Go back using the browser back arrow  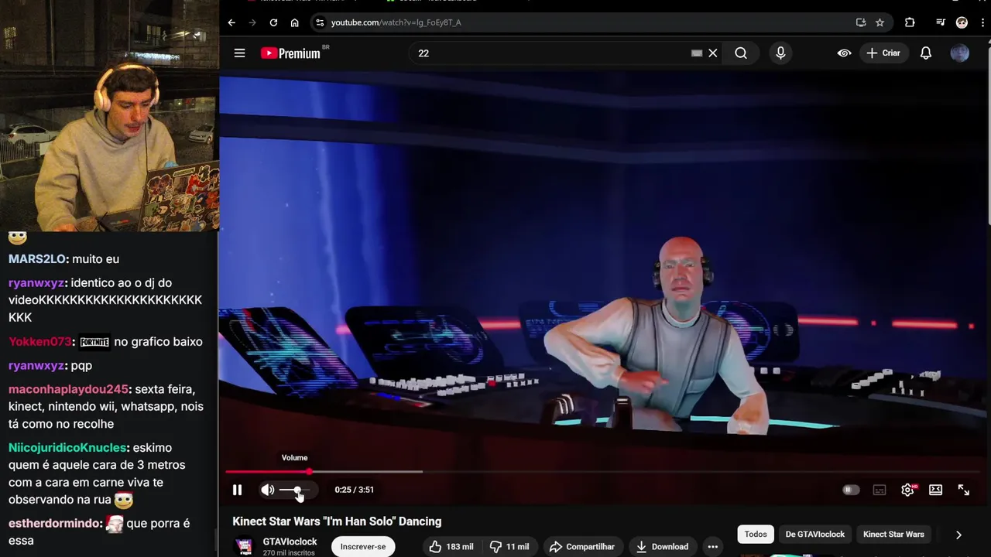[231, 22]
